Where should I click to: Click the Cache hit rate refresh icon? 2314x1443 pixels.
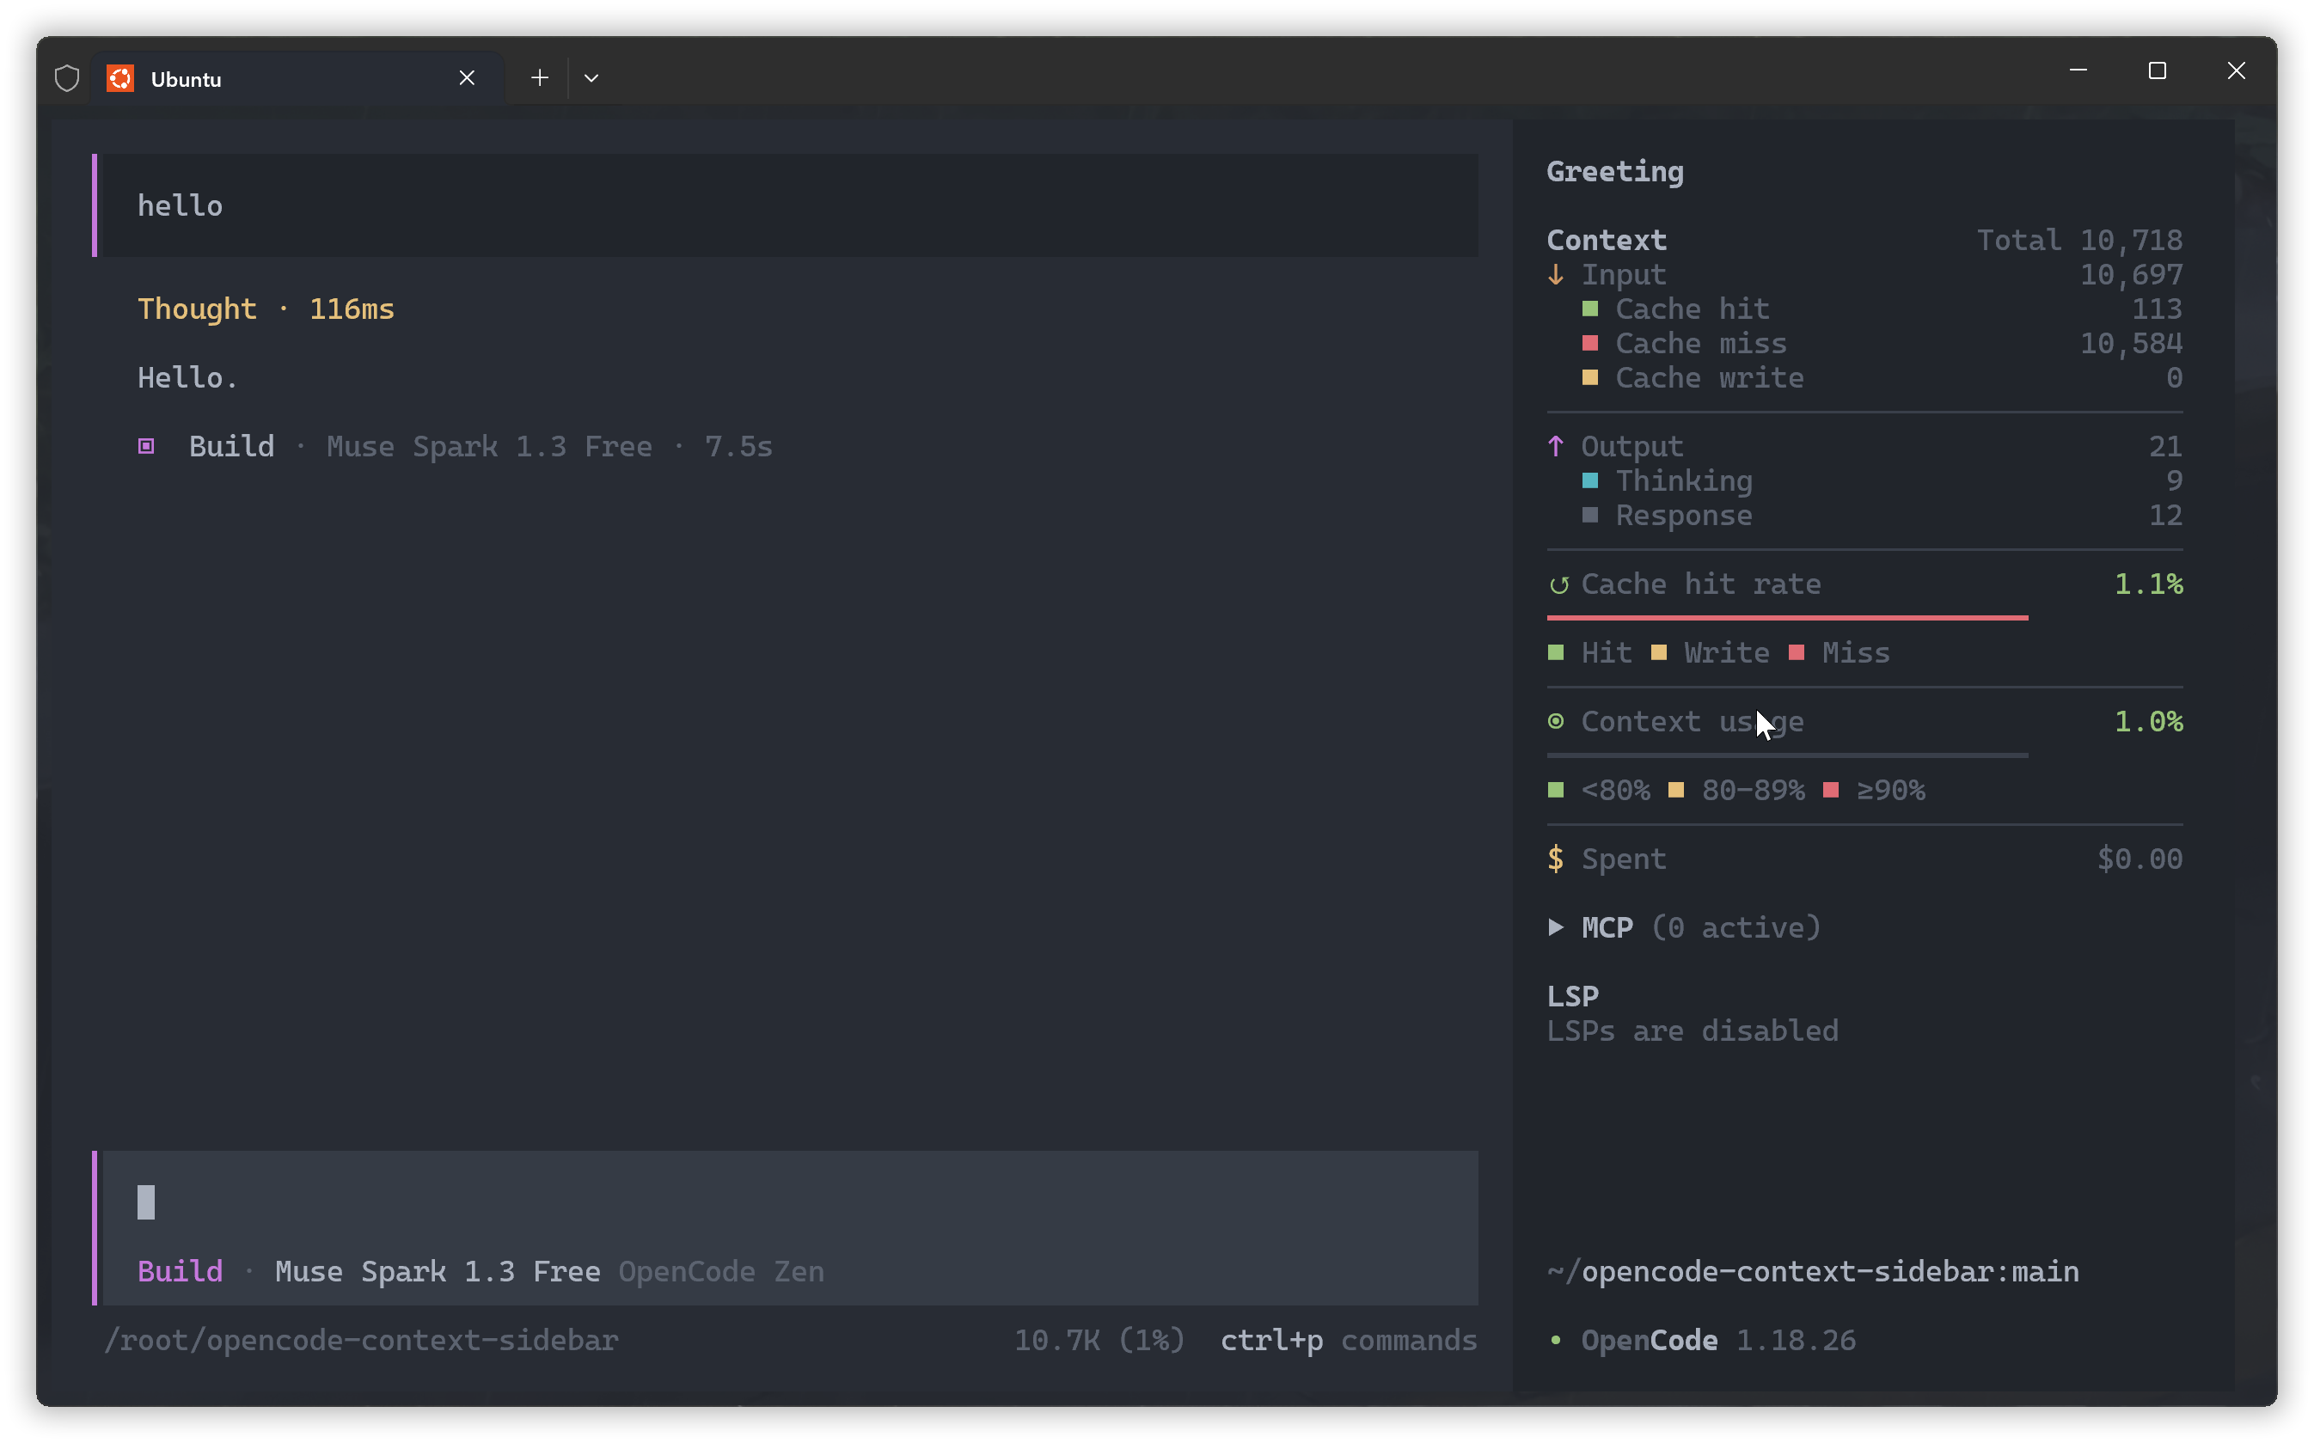[1558, 585]
